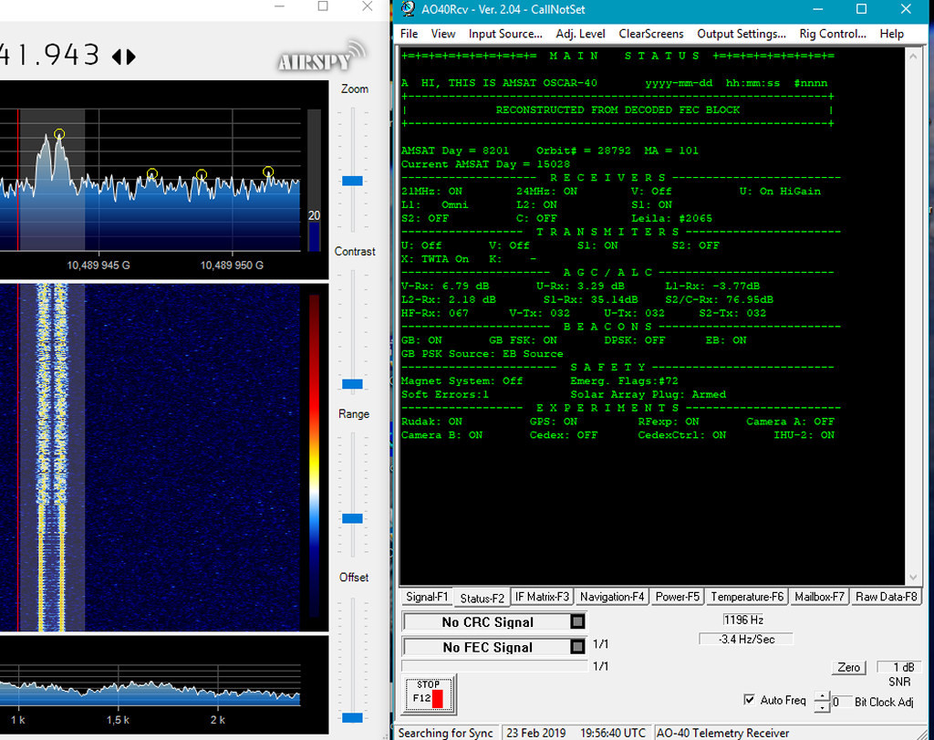Screen dimensions: 934x740
Task: Toggle the Auto Freq checkbox
Action: point(750,700)
